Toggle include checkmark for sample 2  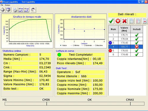point(137,39)
